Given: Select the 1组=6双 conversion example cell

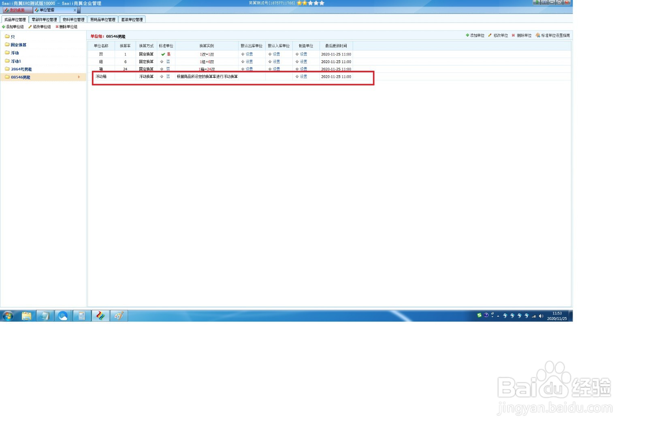Looking at the screenshot, I should coord(207,62).
